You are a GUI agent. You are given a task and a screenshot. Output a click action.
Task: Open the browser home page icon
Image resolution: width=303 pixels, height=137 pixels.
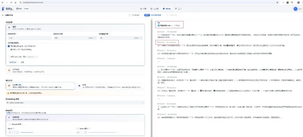tap(15, 3)
